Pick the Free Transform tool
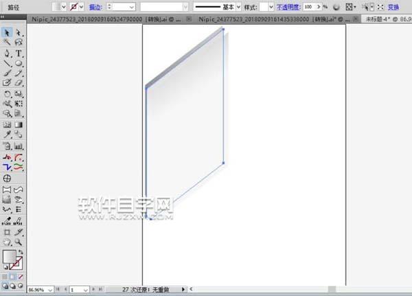The image size is (412, 296). point(19,104)
